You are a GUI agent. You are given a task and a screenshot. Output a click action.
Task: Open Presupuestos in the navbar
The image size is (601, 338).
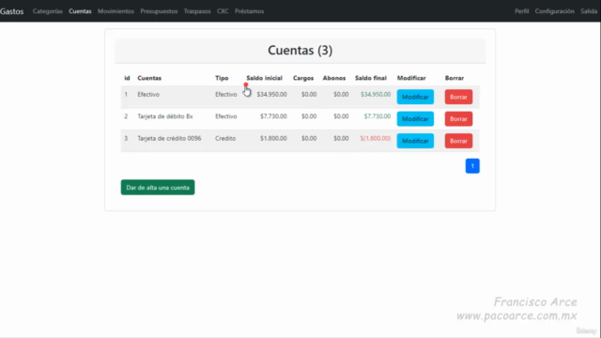159,11
